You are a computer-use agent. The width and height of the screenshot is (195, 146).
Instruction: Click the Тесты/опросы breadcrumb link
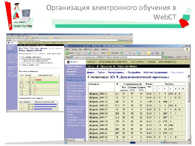tap(116, 72)
